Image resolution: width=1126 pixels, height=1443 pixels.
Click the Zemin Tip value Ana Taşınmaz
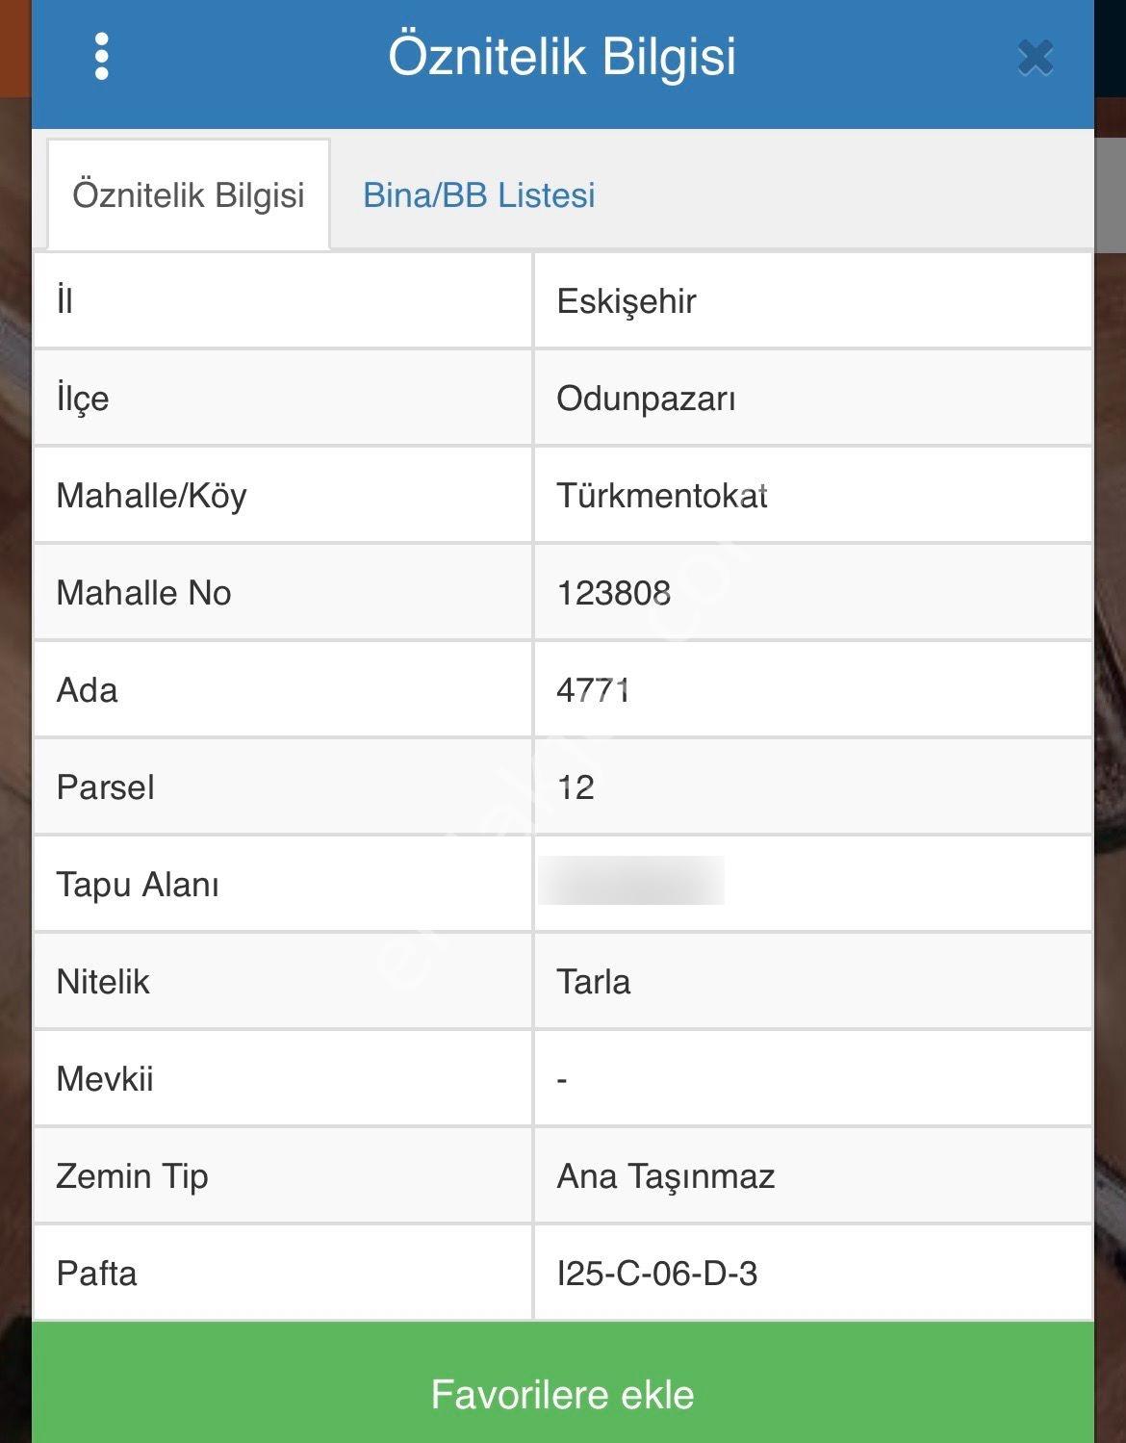665,1176
